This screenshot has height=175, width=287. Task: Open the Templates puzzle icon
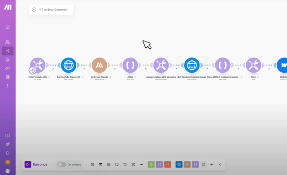click(x=8, y=60)
